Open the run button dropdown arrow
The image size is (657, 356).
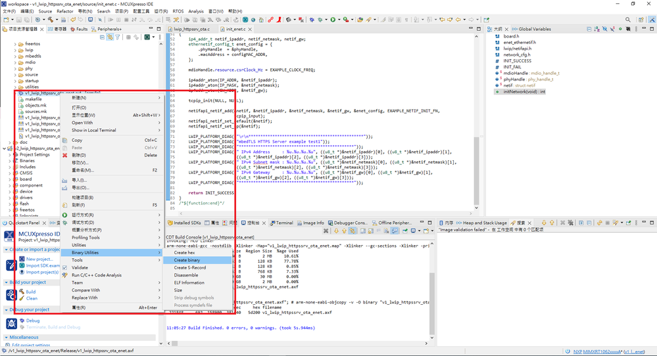coord(339,20)
